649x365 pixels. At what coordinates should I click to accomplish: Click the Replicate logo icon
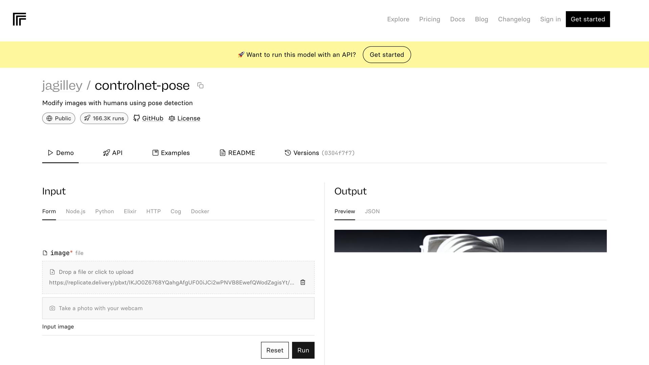[x=19, y=19]
